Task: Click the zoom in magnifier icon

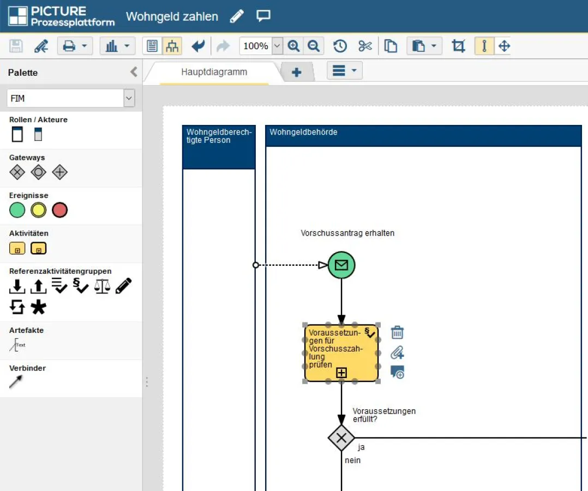Action: point(294,46)
